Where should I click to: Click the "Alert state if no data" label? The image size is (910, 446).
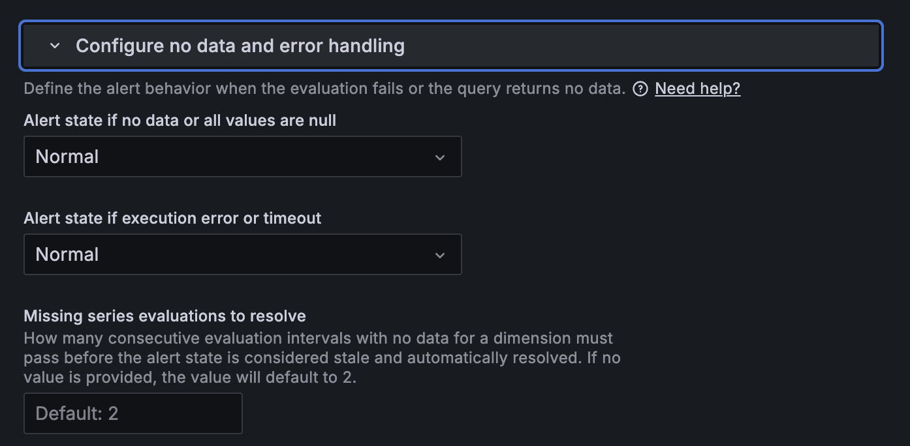[x=180, y=121]
